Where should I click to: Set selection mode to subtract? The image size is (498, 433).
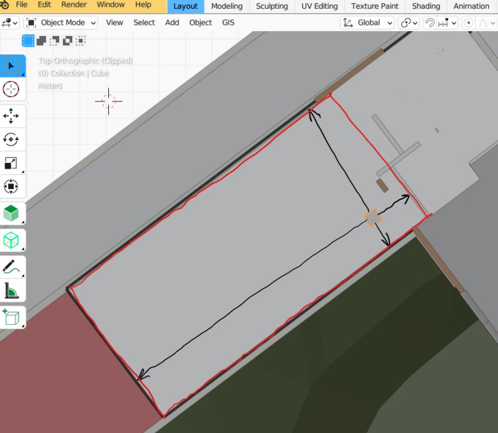(55, 40)
